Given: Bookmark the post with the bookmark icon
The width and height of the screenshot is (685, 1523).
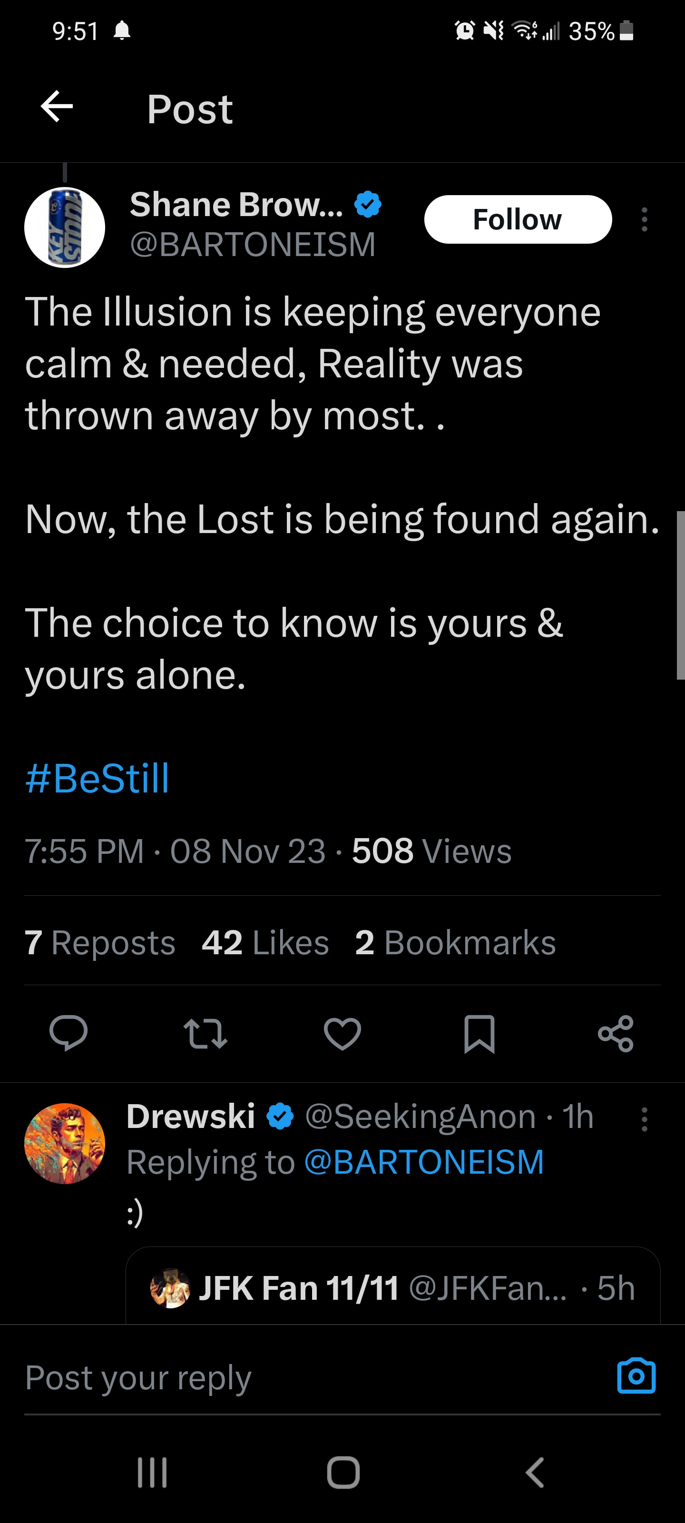Looking at the screenshot, I should [479, 1033].
